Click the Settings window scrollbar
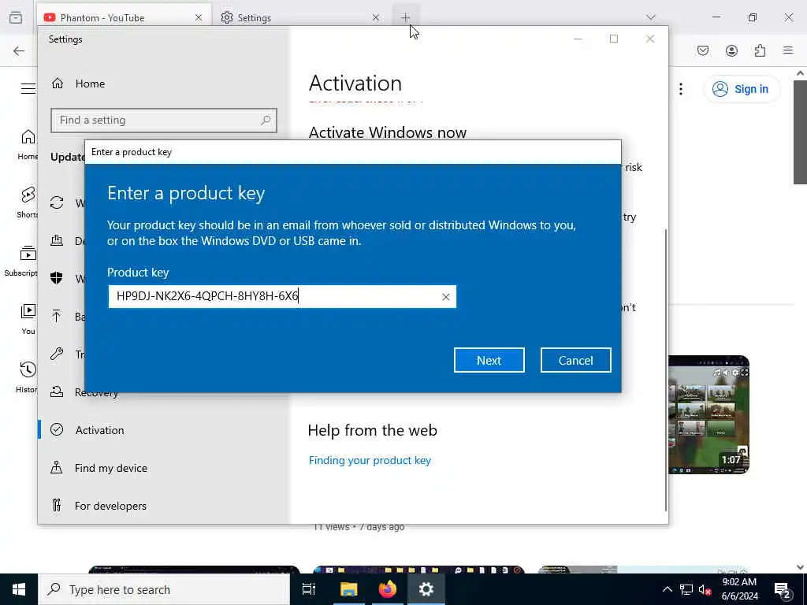Viewport: 807px width, 605px height. (x=666, y=370)
